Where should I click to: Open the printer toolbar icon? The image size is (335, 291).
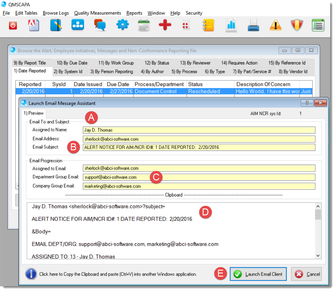tap(253, 25)
